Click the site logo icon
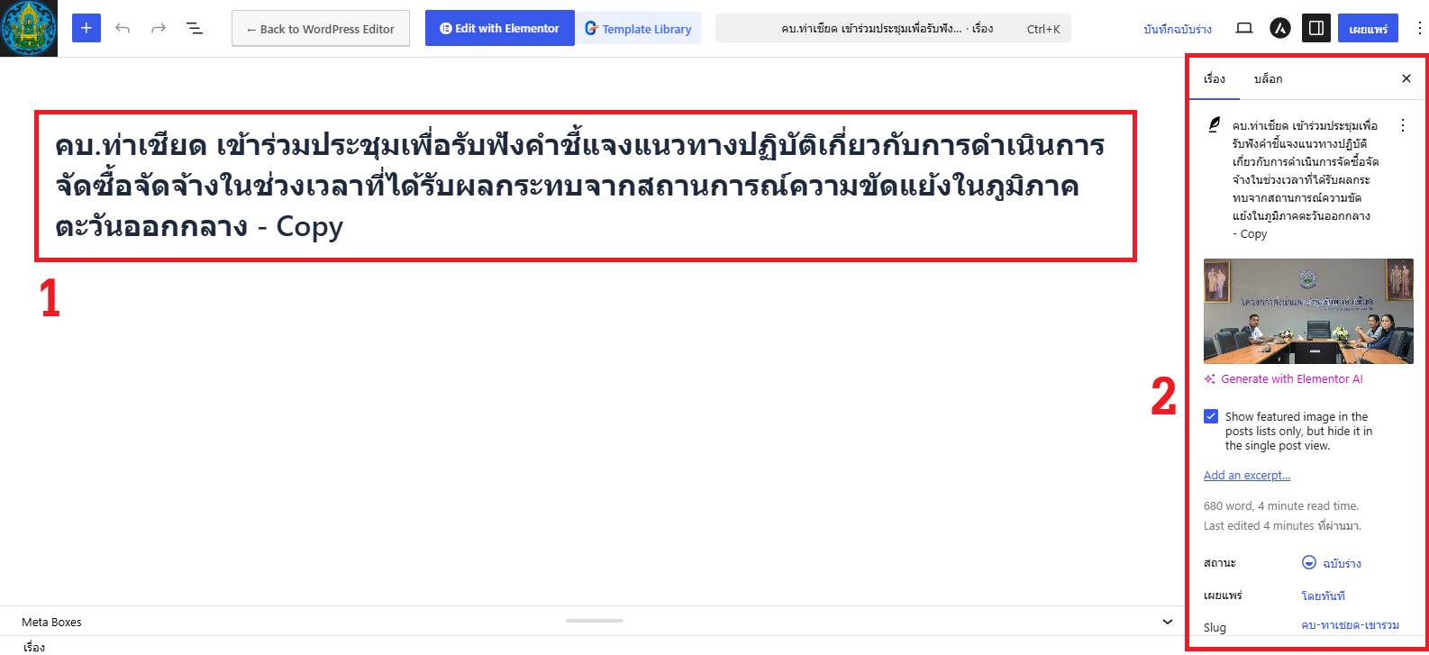The width and height of the screenshot is (1429, 655). (x=29, y=28)
